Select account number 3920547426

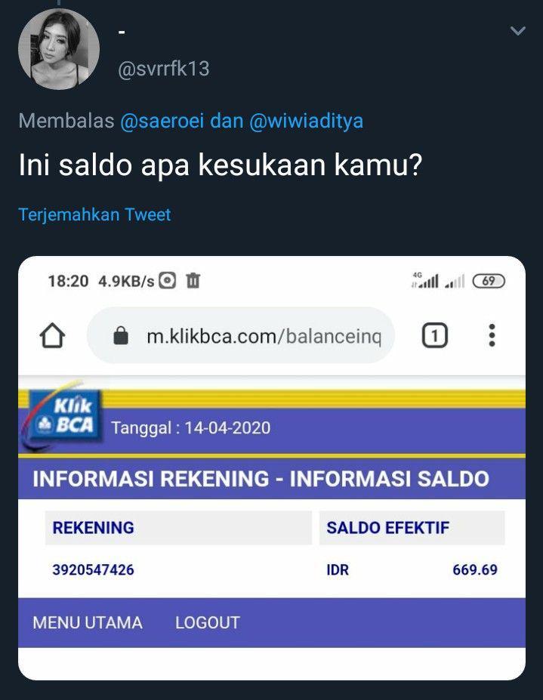(94, 569)
